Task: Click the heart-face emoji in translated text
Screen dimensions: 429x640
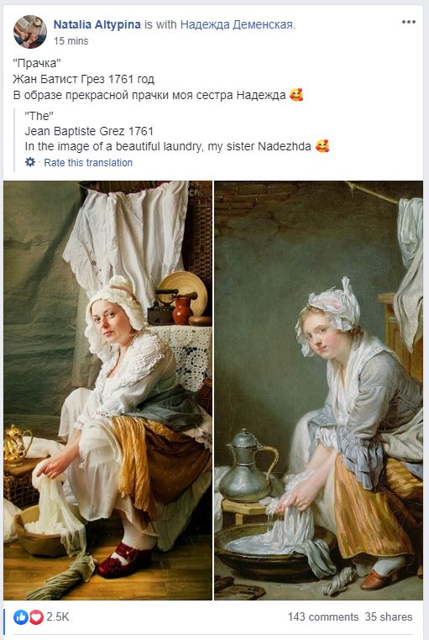Action: [x=322, y=146]
